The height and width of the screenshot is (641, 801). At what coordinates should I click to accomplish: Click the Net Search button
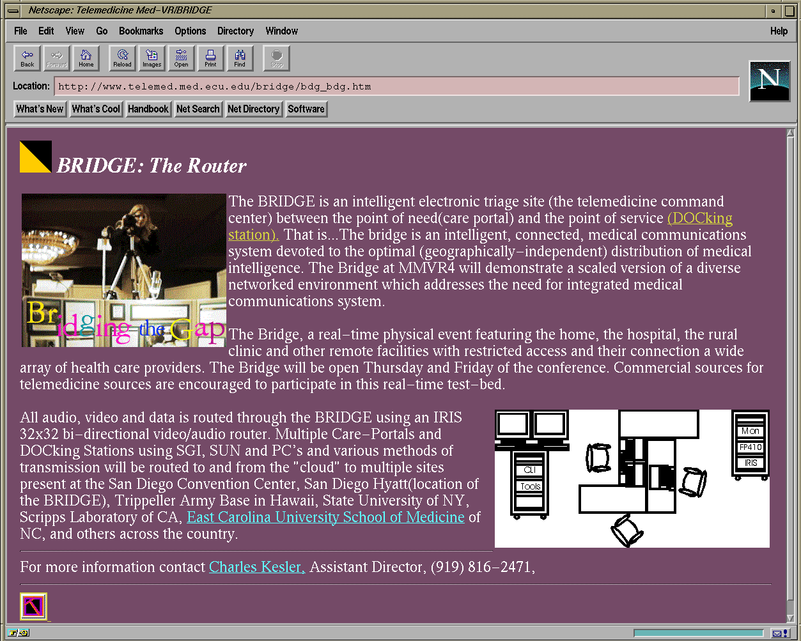pyautogui.click(x=198, y=109)
